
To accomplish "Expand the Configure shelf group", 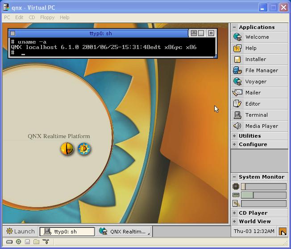I will (234, 144).
